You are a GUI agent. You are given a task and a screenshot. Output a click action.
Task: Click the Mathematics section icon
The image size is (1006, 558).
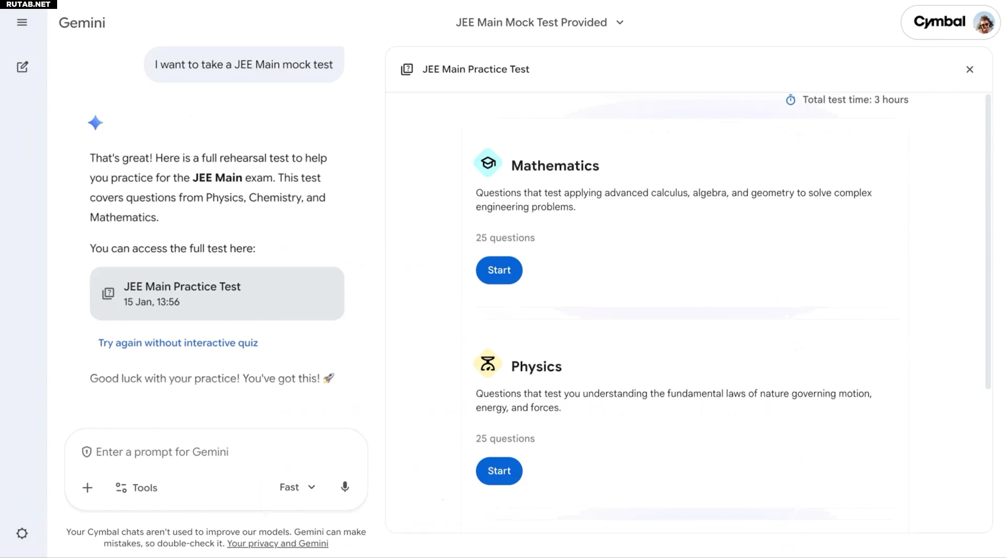click(488, 163)
